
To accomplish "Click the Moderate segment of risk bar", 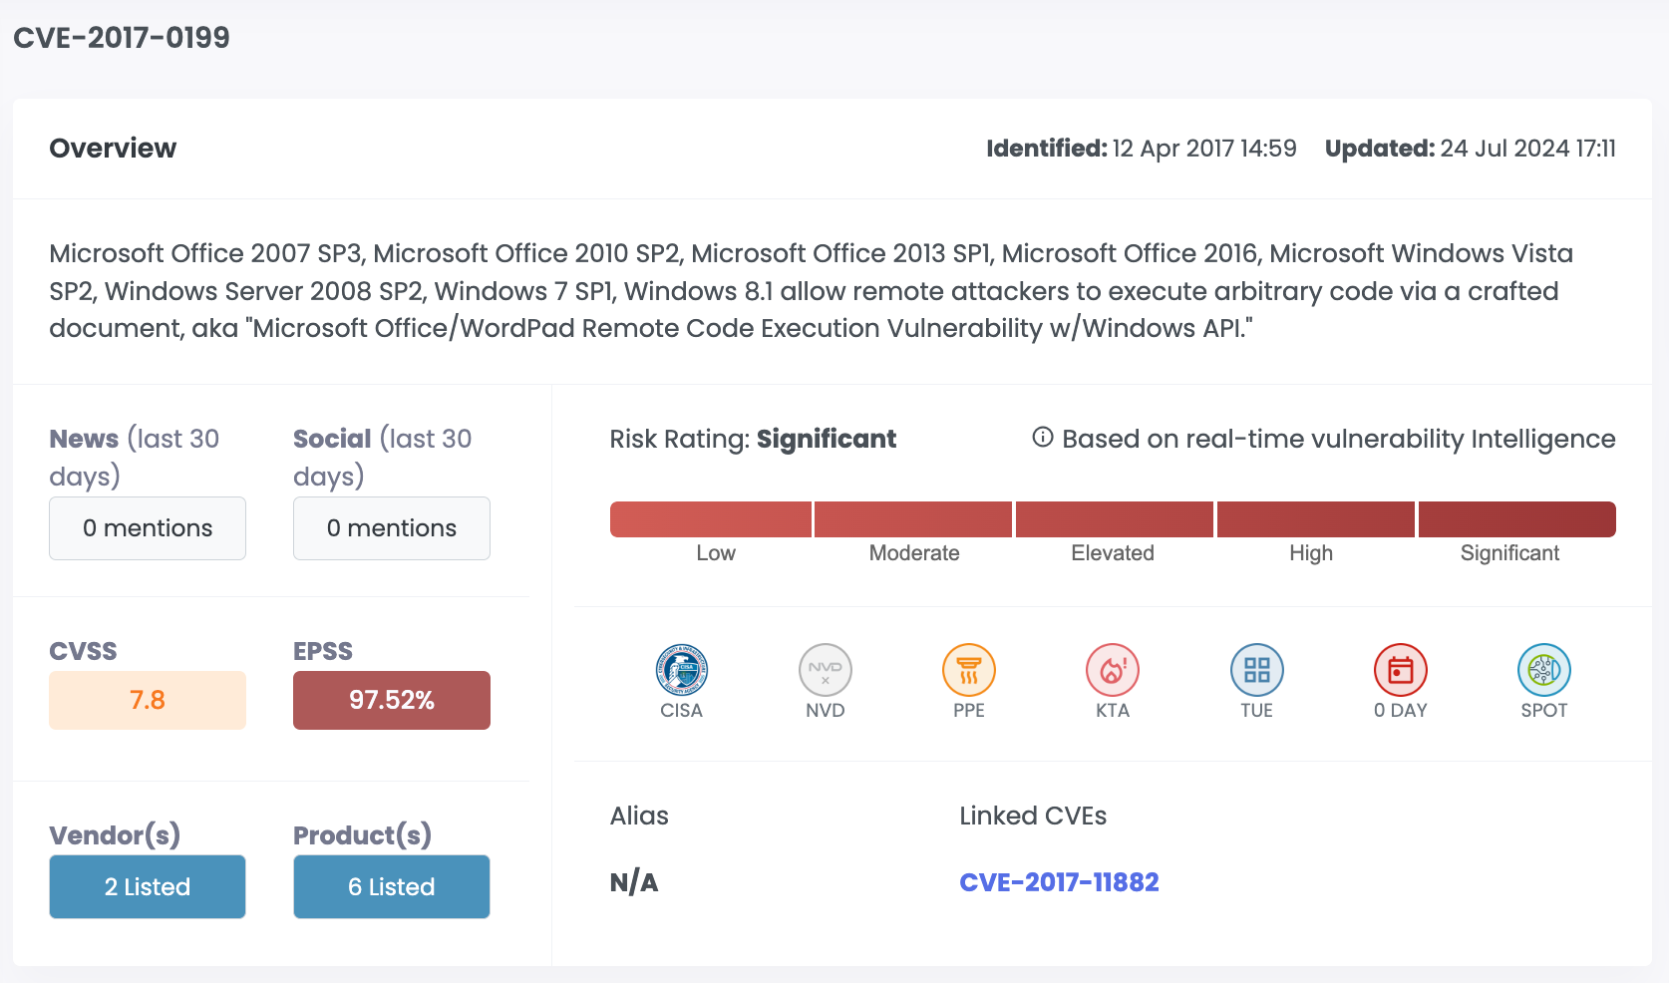I will tap(913, 519).
